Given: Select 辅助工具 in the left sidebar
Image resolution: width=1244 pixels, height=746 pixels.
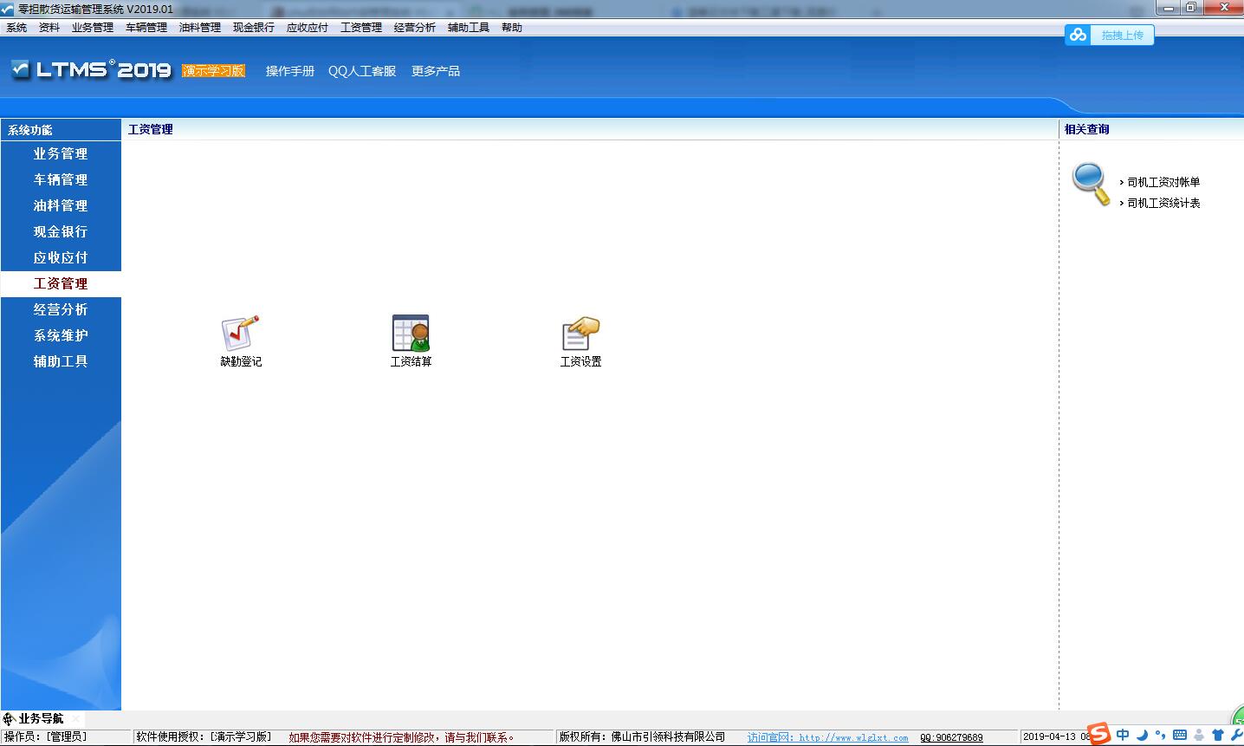Looking at the screenshot, I should point(61,361).
